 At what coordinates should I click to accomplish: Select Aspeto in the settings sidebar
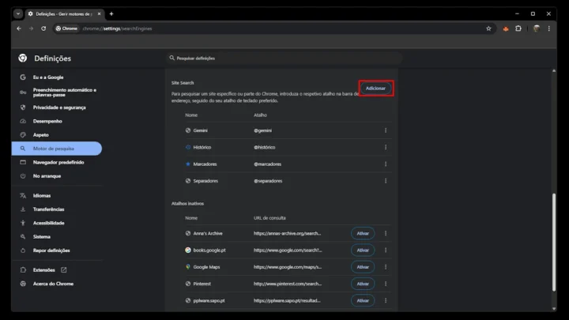pyautogui.click(x=41, y=135)
